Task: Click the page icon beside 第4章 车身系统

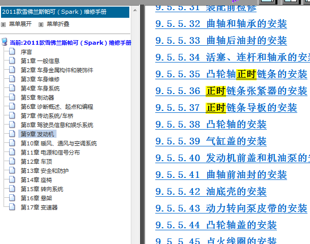Action: 12,88
